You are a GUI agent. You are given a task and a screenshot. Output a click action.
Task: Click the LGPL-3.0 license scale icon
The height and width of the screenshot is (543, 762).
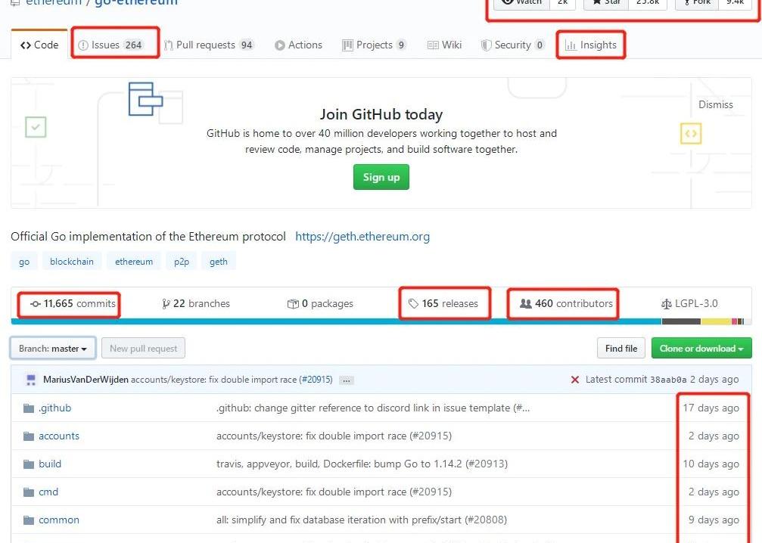pyautogui.click(x=666, y=304)
